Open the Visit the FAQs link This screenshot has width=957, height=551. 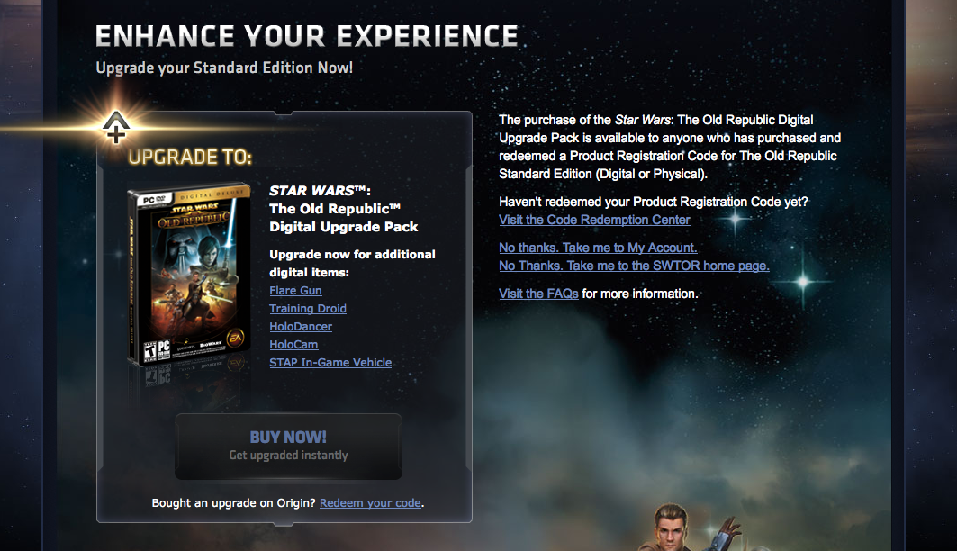(x=538, y=294)
